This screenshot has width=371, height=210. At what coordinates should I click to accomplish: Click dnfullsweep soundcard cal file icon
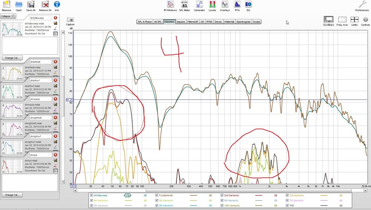[55, 34]
